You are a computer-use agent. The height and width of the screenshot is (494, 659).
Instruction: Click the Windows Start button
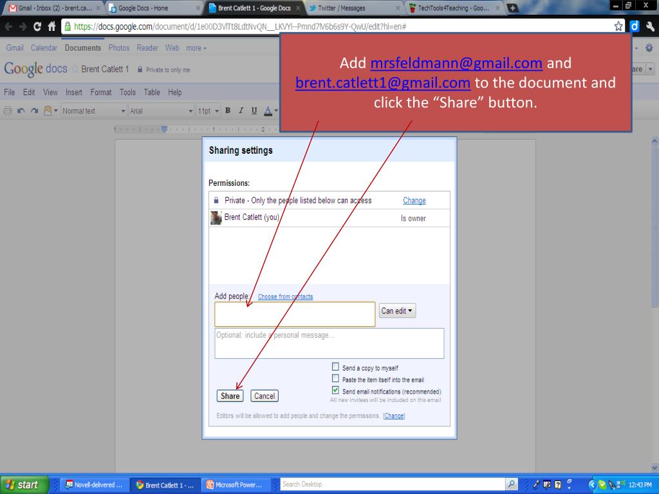tap(23, 485)
